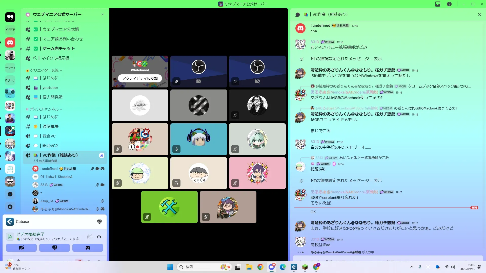
Task: Collapse the ボイスチャンネル category
Action: tap(44, 109)
